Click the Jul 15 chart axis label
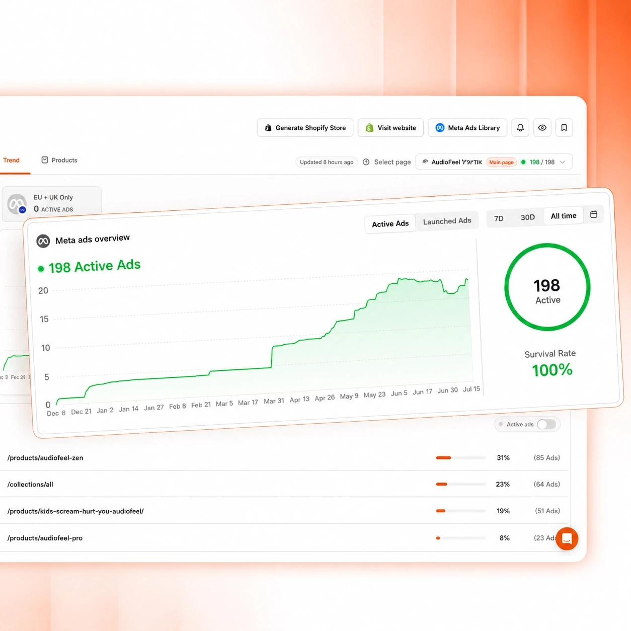631x631 pixels. [x=471, y=389]
